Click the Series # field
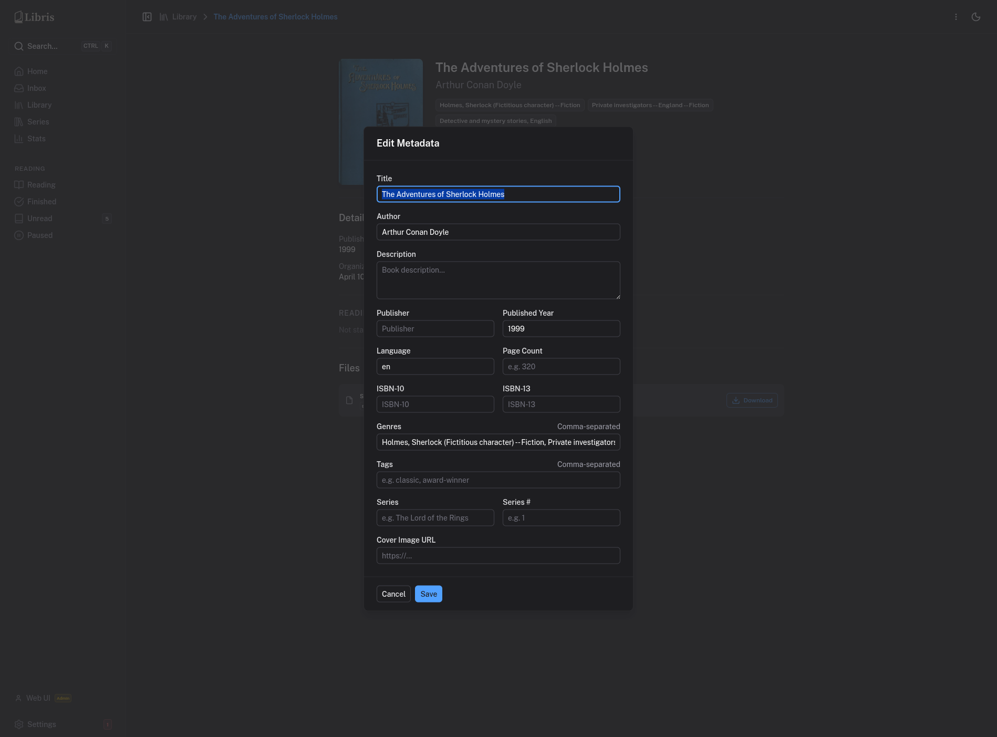Screen dimensions: 997x737 (561, 518)
